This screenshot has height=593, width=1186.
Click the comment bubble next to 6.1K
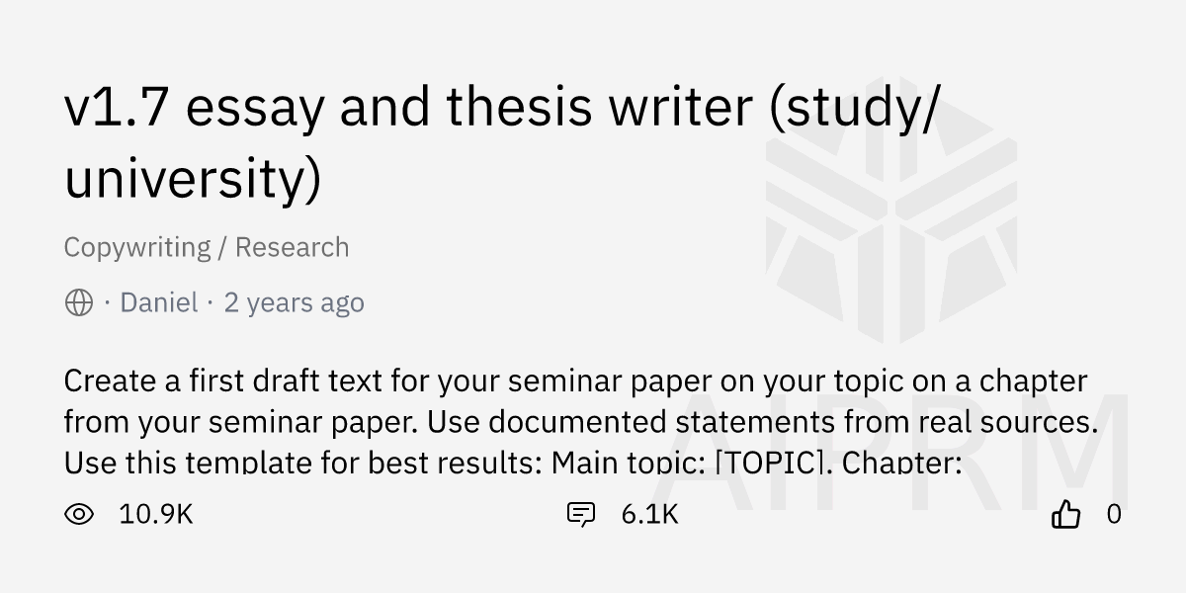[581, 513]
